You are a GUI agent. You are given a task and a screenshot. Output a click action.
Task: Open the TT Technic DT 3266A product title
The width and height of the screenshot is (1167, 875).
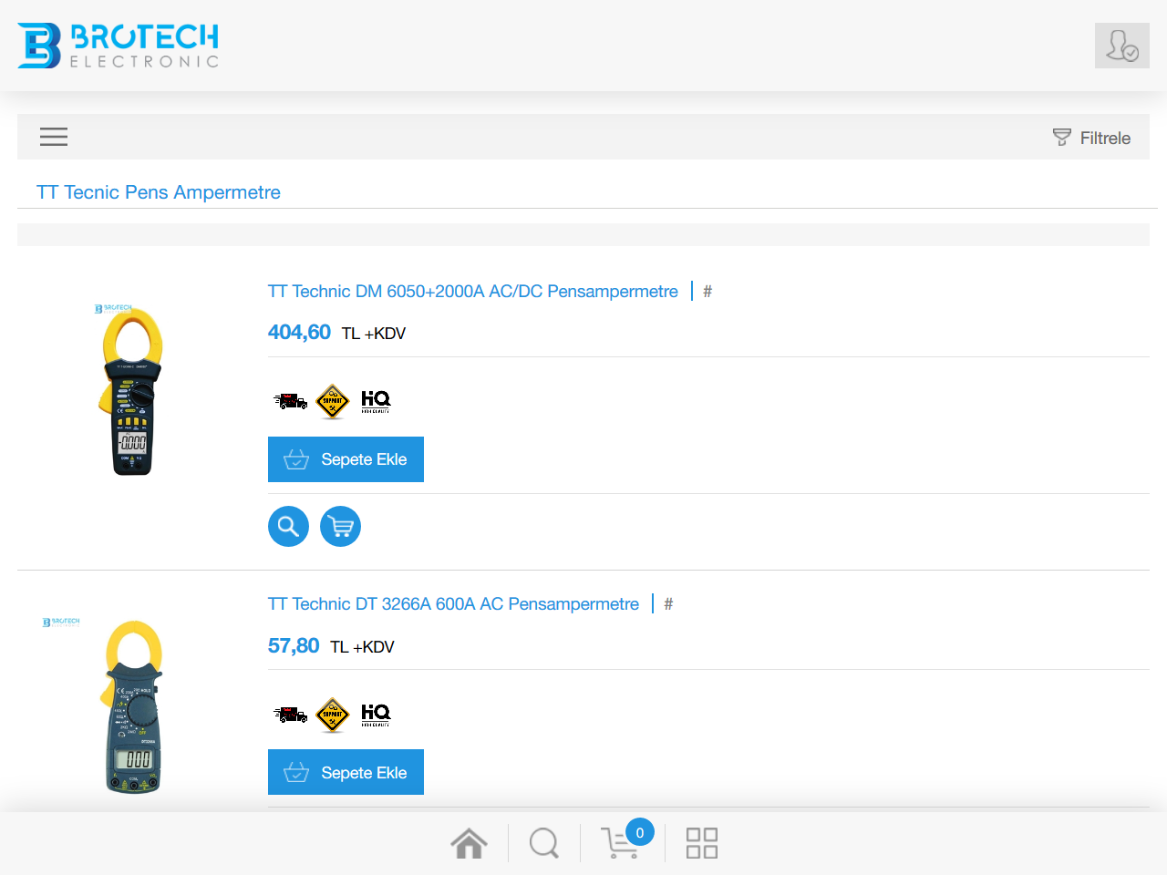coord(453,604)
